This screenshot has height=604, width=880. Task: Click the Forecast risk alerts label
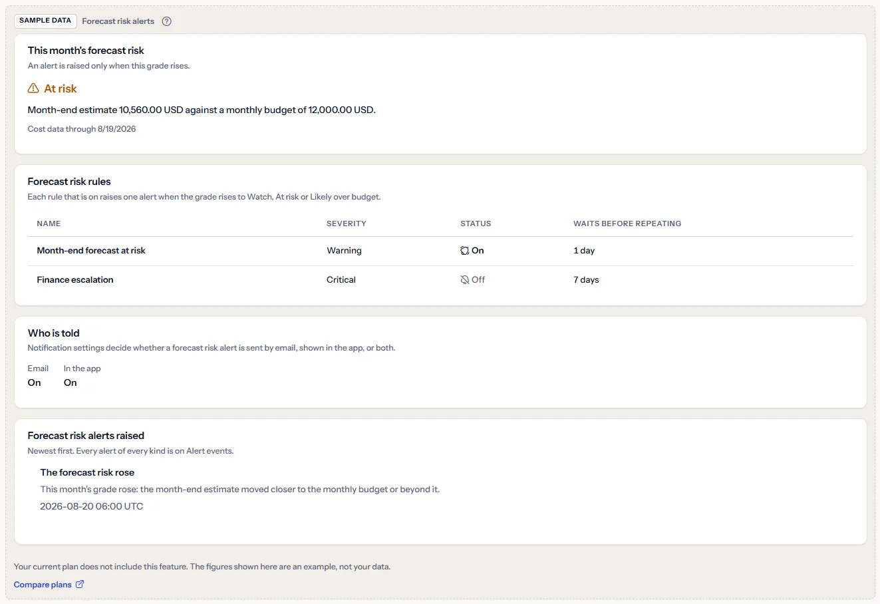[x=118, y=21]
